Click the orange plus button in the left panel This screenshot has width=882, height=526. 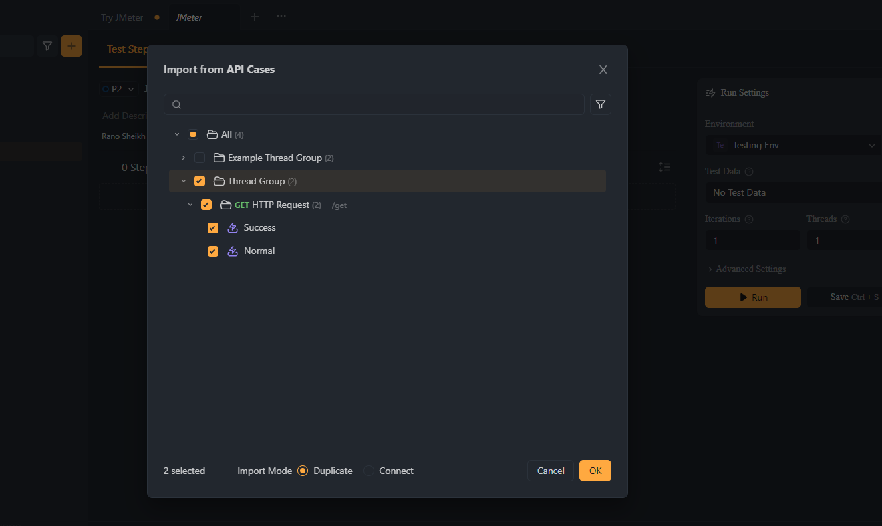(x=71, y=46)
